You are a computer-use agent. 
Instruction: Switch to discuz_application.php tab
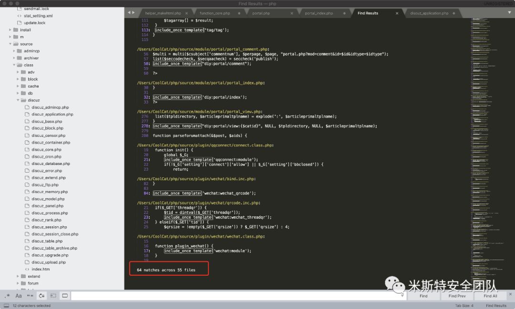click(429, 13)
